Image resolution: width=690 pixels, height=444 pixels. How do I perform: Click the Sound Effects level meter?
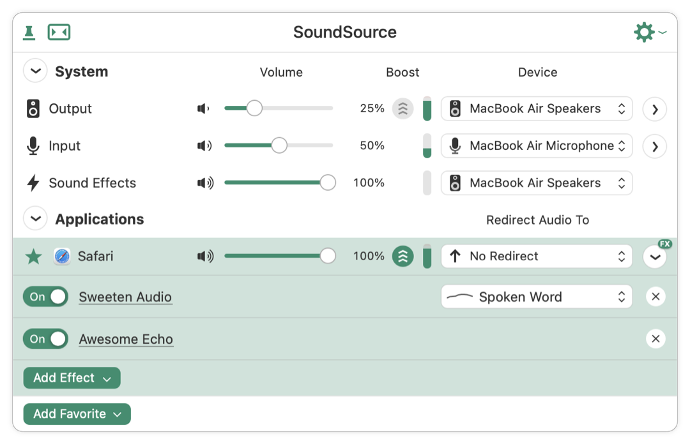[427, 183]
